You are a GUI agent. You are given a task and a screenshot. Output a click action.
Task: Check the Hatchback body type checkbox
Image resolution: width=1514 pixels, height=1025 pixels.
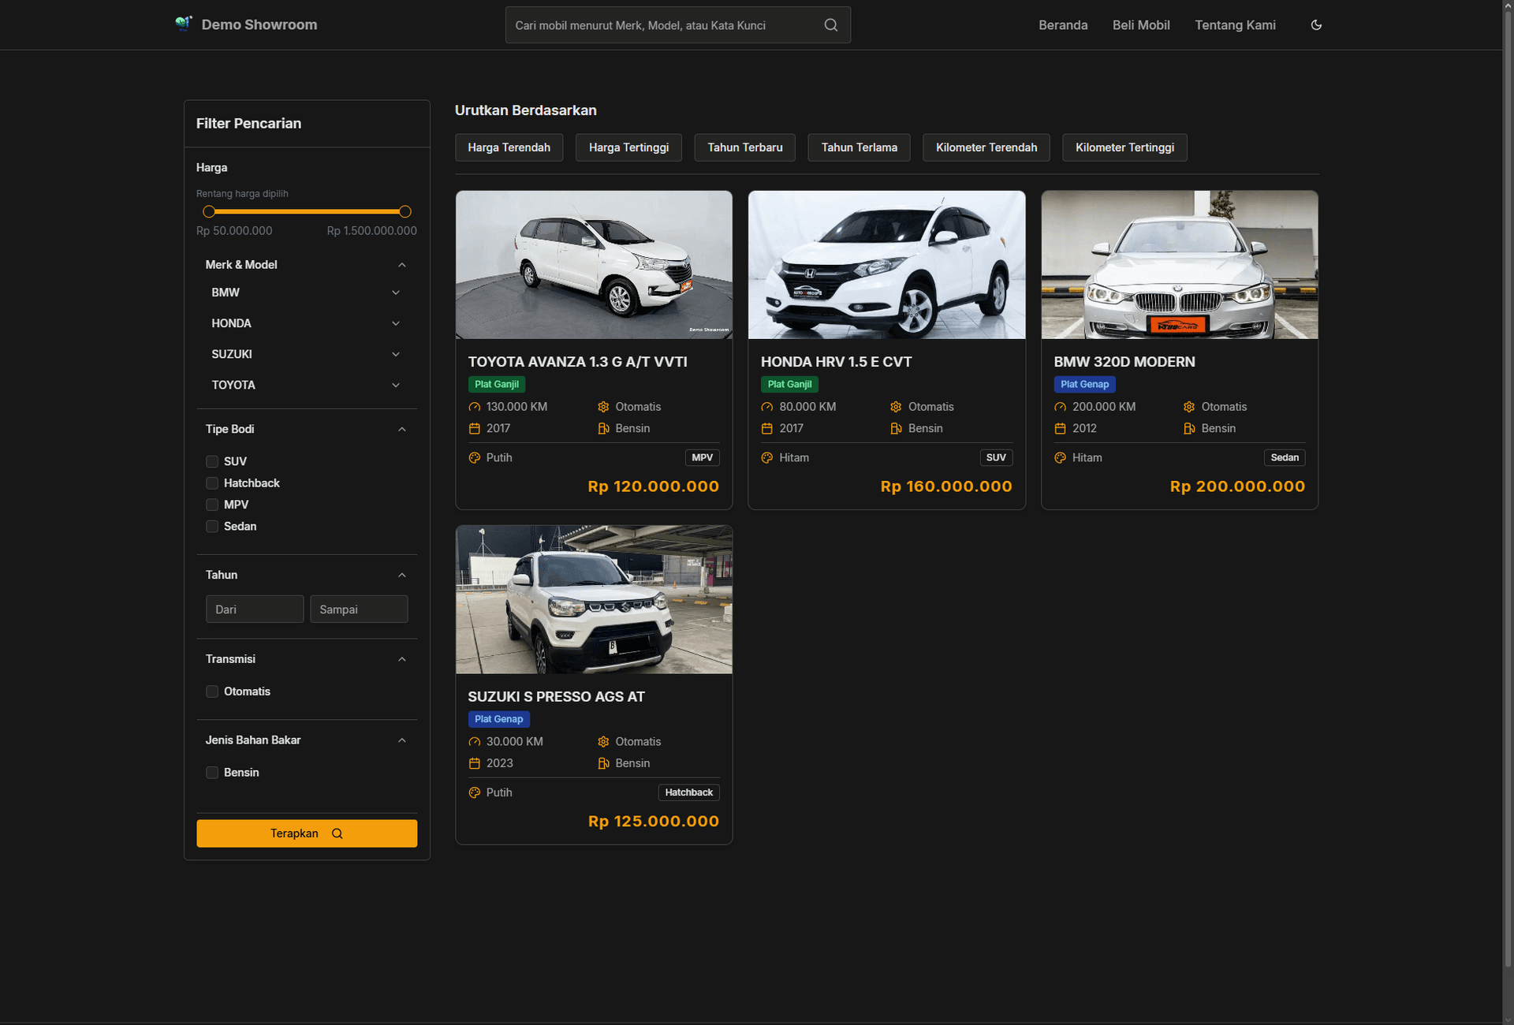[212, 483]
